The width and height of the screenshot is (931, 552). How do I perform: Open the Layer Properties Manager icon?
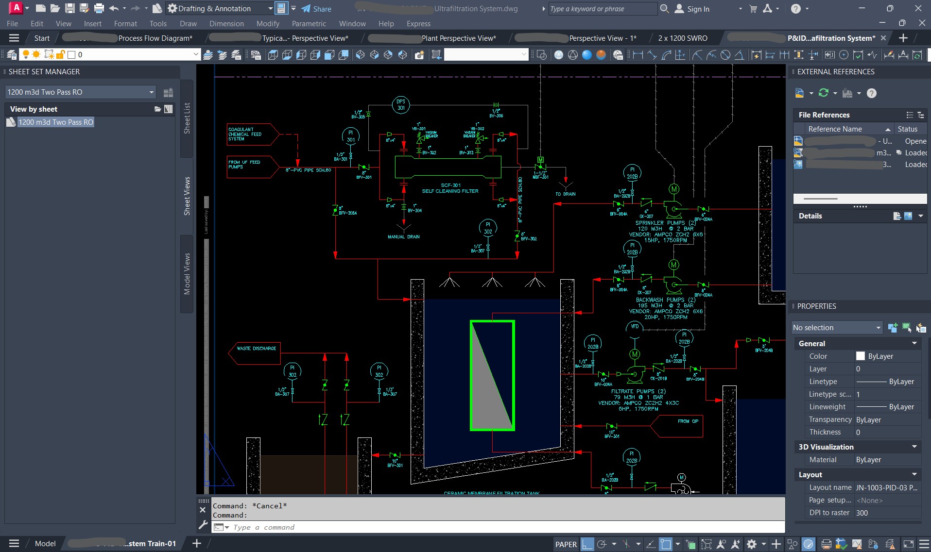click(12, 55)
